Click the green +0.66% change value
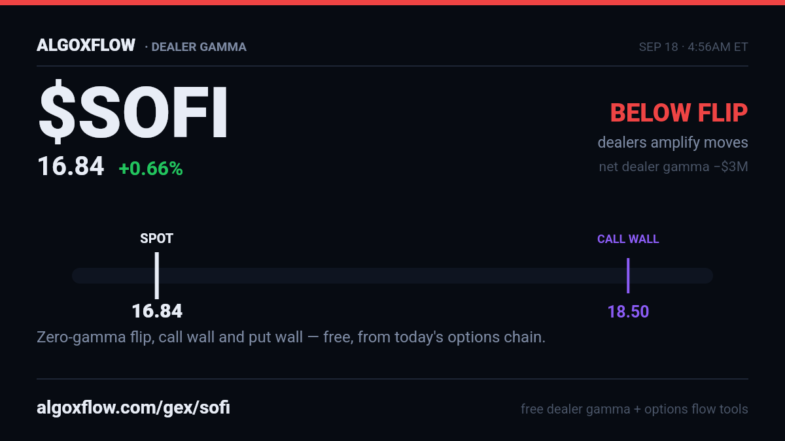The width and height of the screenshot is (785, 441). [x=150, y=169]
